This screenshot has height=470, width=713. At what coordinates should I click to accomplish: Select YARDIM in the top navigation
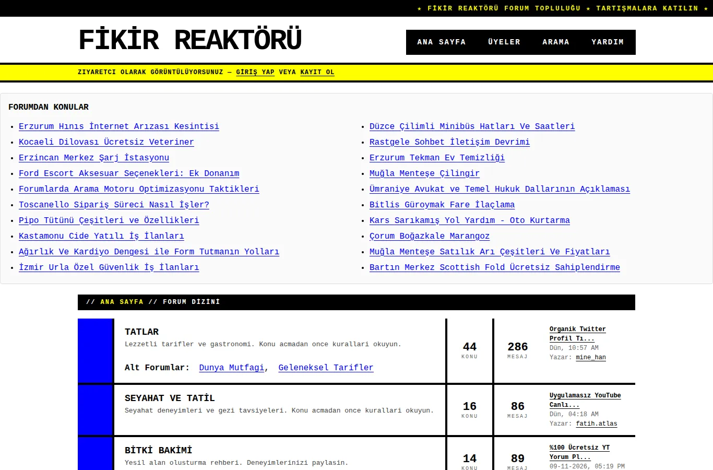click(608, 42)
